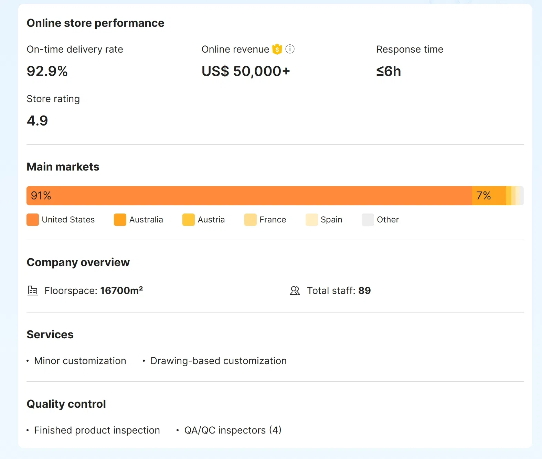The width and height of the screenshot is (542, 459).
Task: Select the Minor customization service item
Action: point(80,361)
